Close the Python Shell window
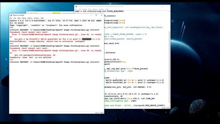220x124 pixels. tap(101, 15)
